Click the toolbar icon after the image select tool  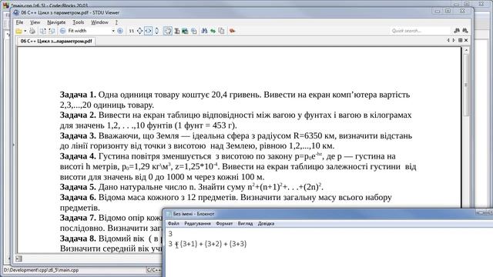tap(194, 31)
